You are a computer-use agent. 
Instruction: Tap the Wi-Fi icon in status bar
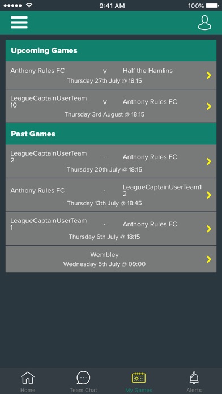click(29, 5)
